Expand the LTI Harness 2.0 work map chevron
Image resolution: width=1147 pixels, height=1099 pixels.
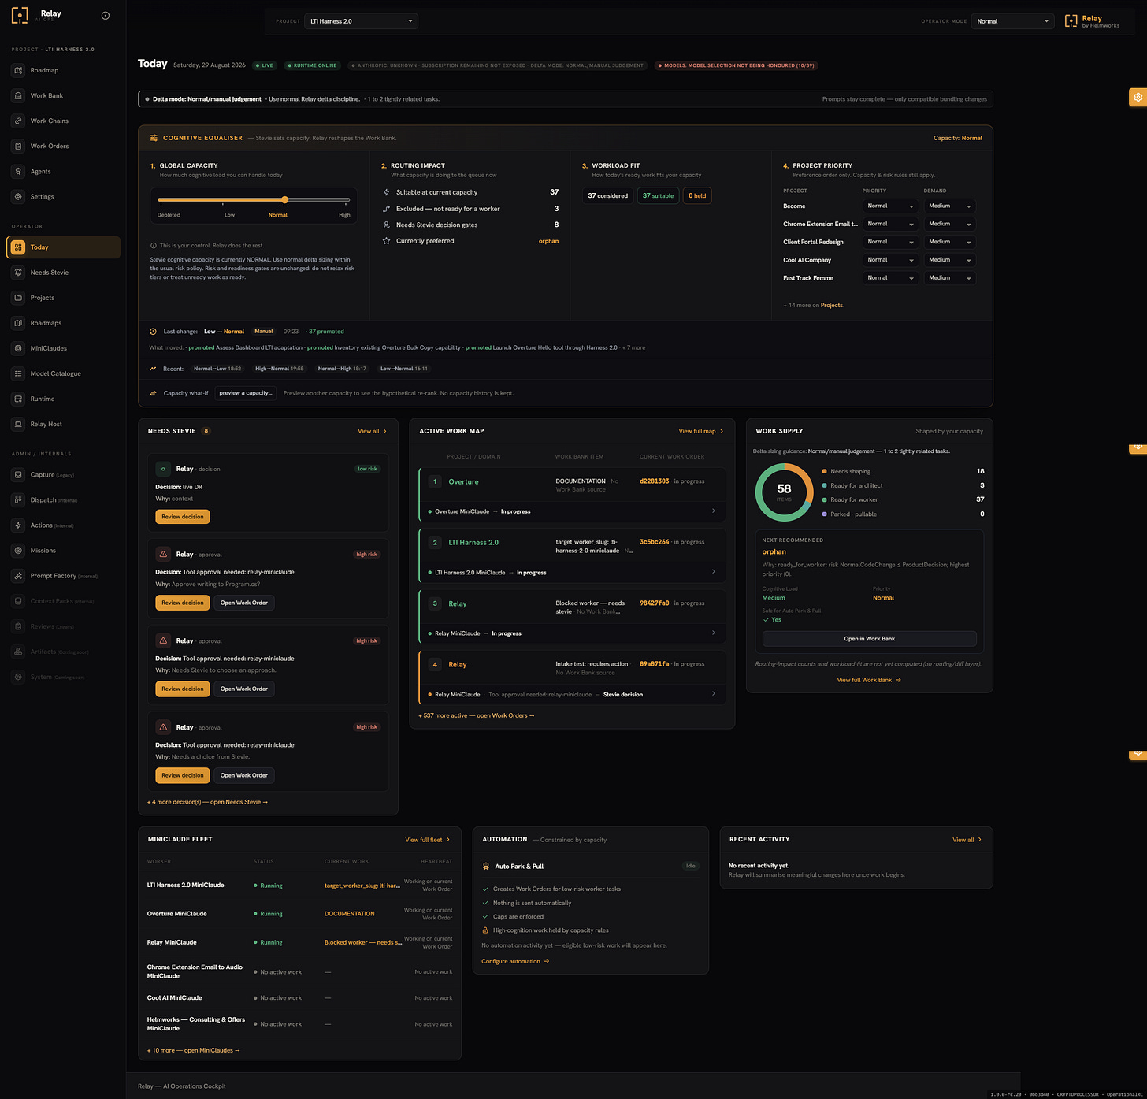pyautogui.click(x=714, y=572)
